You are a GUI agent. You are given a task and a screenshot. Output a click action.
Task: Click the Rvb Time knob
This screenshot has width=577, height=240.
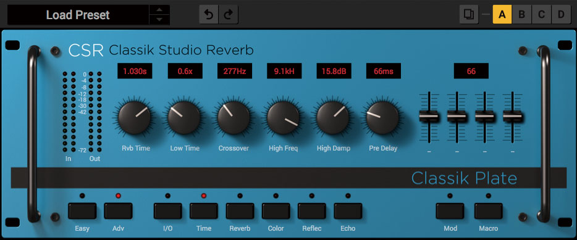coord(134,118)
